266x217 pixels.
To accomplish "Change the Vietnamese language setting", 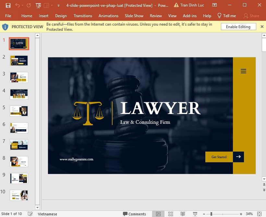I will point(47,214).
